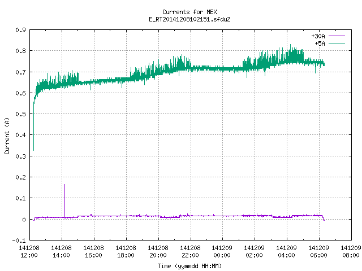Screen dimensions: 362x271
Task: Click the green +5A curve's initial dip at 0.33
Action: [34, 150]
